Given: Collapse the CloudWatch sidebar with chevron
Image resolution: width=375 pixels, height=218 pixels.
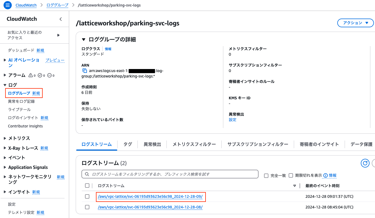Looking at the screenshot, I should point(61,19).
